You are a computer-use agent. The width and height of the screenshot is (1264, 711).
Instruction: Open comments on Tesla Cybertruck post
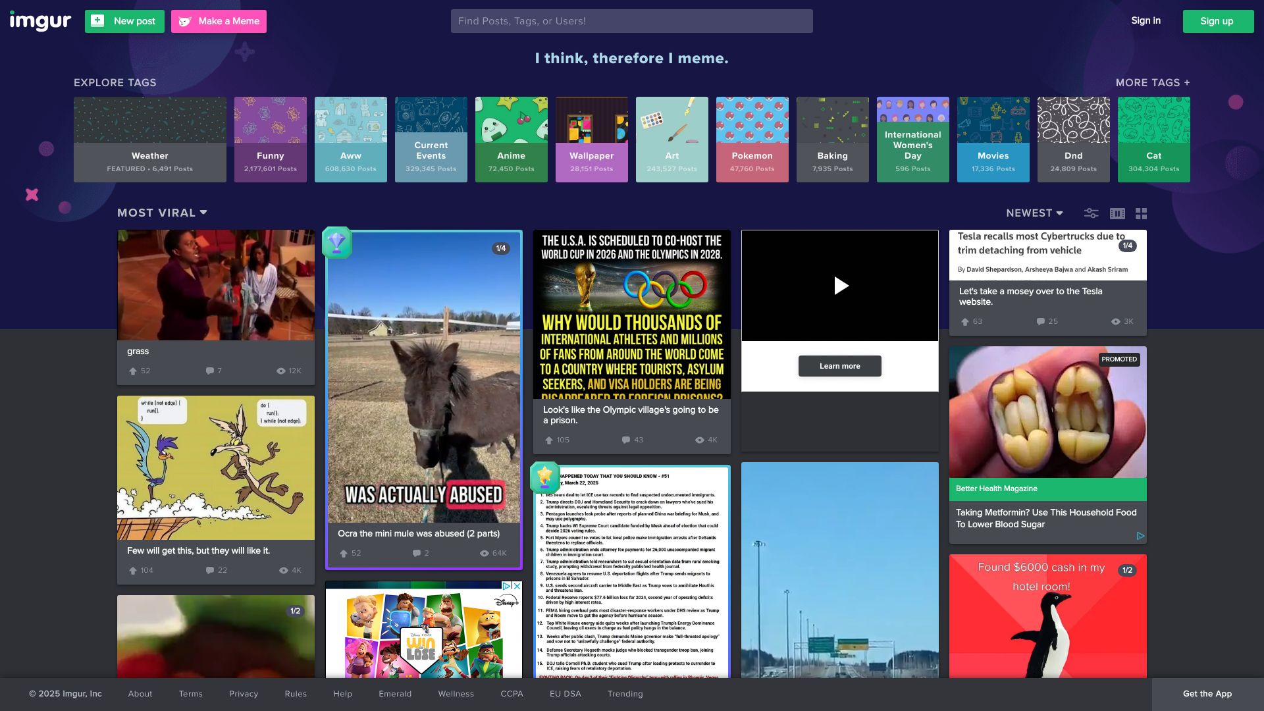click(x=1040, y=322)
